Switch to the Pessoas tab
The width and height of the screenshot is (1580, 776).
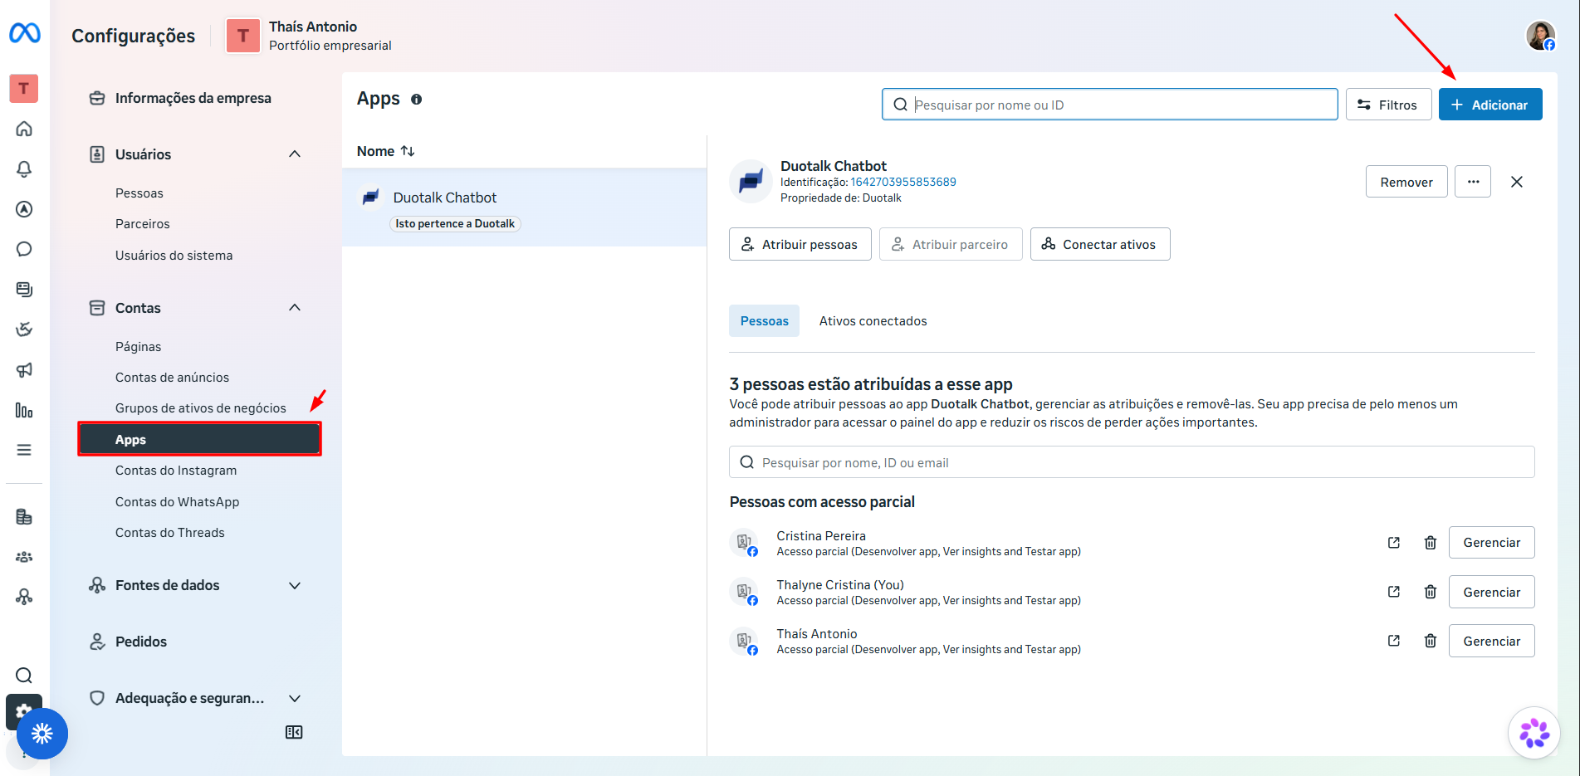click(764, 321)
